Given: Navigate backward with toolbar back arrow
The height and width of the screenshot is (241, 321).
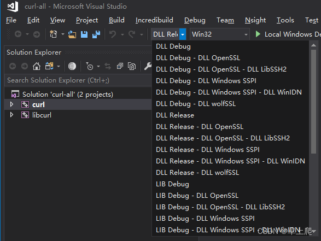Looking at the screenshot, I should pos(18,34).
